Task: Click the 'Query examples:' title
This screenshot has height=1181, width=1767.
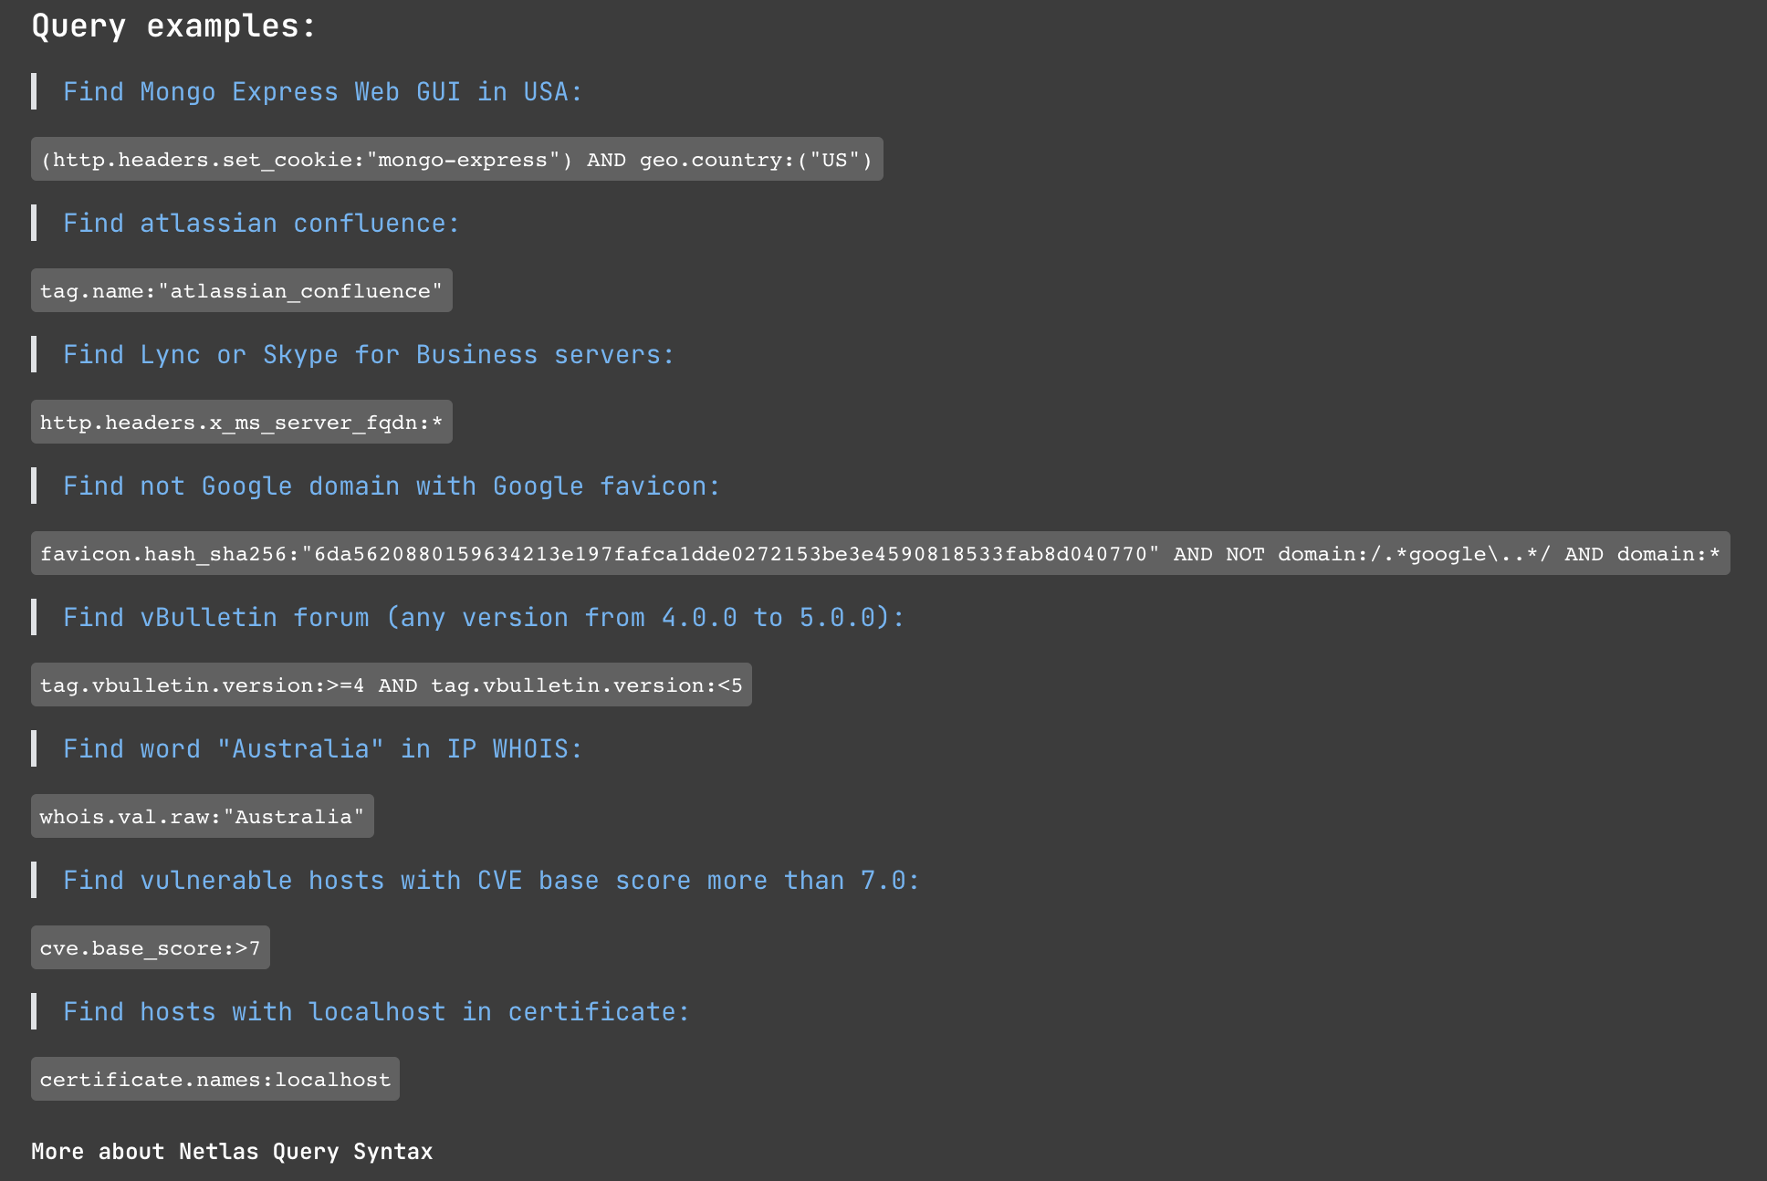Action: coord(173,26)
